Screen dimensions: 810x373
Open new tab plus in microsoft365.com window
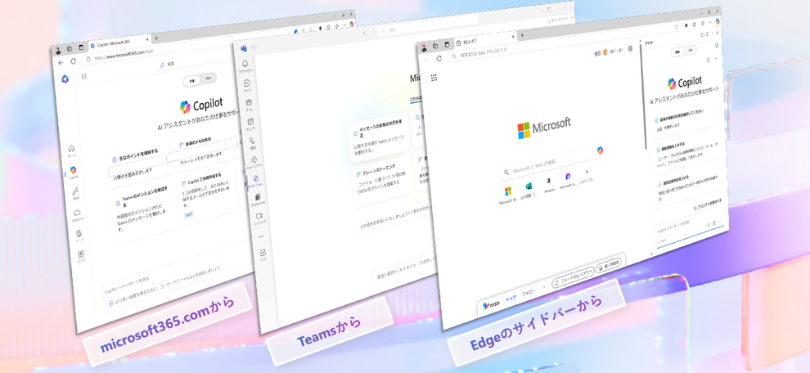point(156,38)
